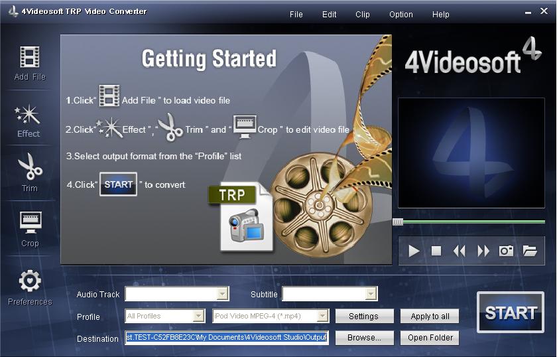Click the START image in step 4
Screen dimensions: 557x357
coord(118,184)
